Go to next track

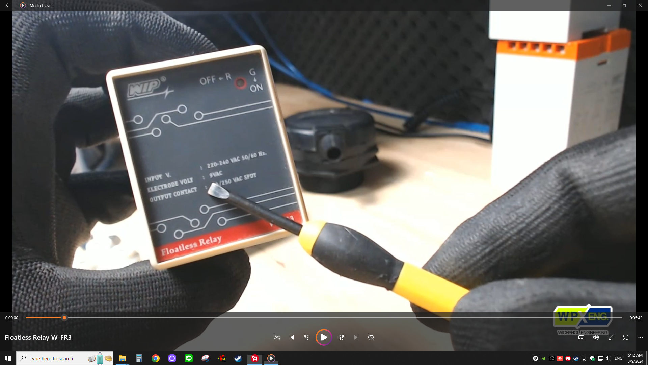[x=356, y=337]
